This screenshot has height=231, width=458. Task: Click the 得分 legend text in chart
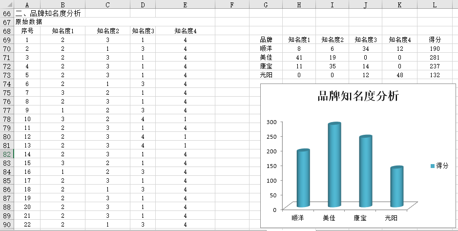(x=442, y=166)
